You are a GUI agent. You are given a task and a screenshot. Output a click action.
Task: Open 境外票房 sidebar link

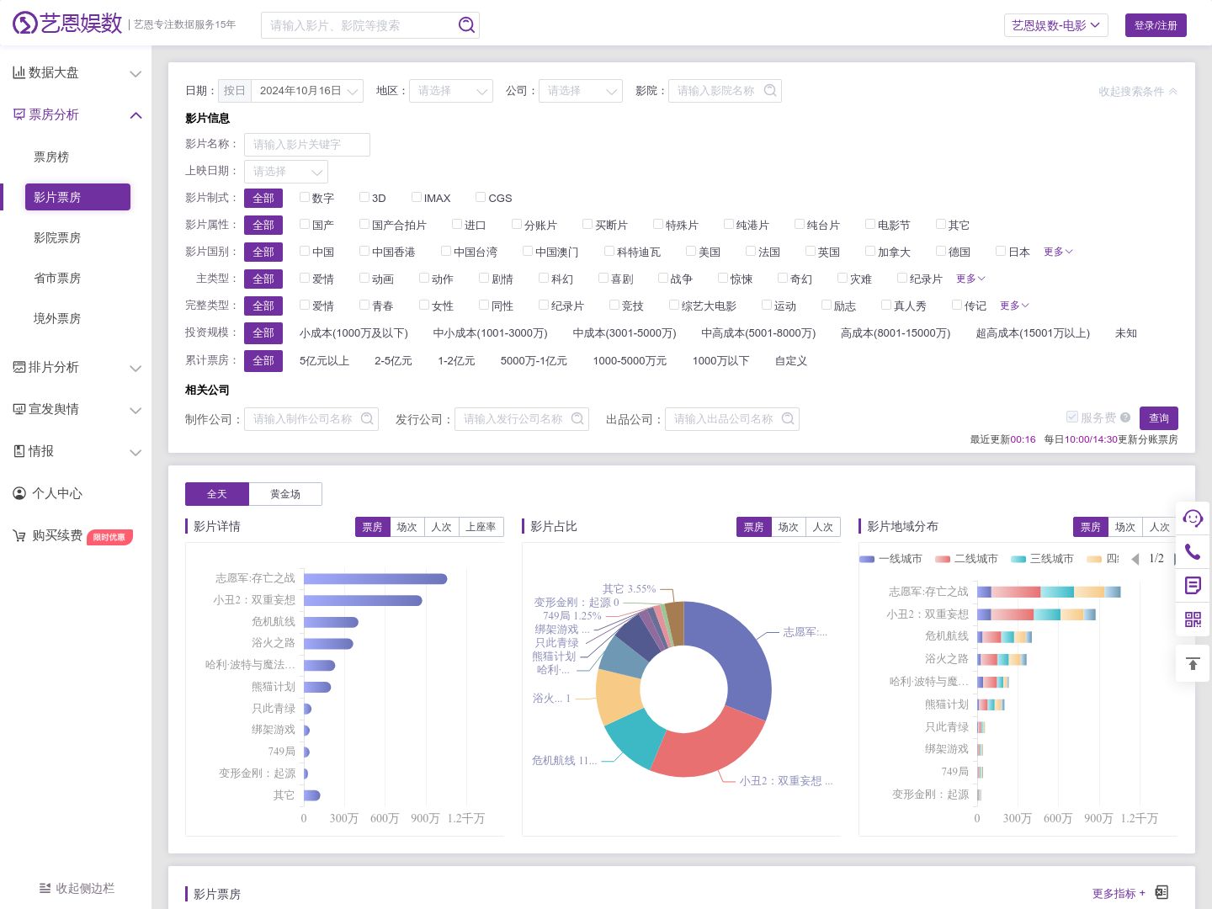click(57, 319)
